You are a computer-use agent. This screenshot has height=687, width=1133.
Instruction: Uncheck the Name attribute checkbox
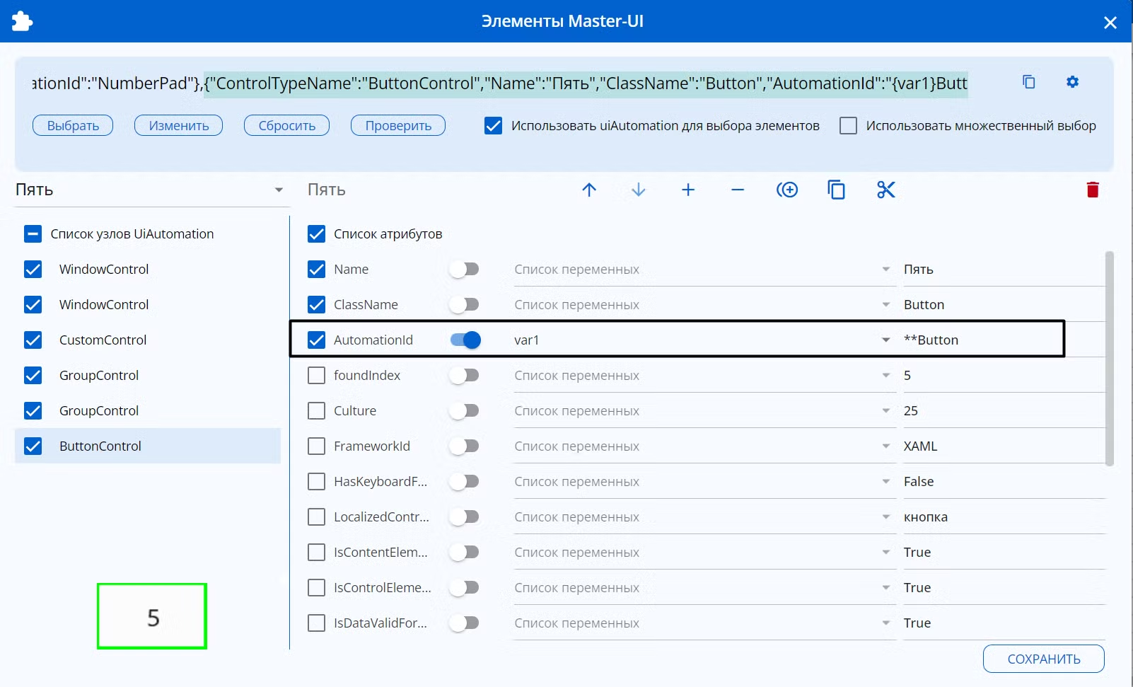pos(317,270)
